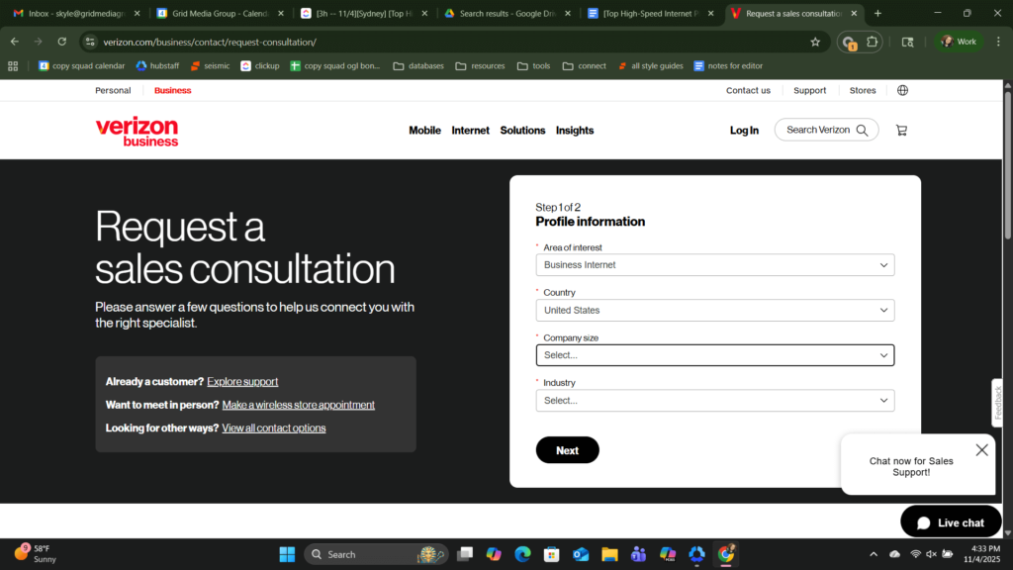Expand the Company size dropdown
1013x570 pixels.
[714, 355]
